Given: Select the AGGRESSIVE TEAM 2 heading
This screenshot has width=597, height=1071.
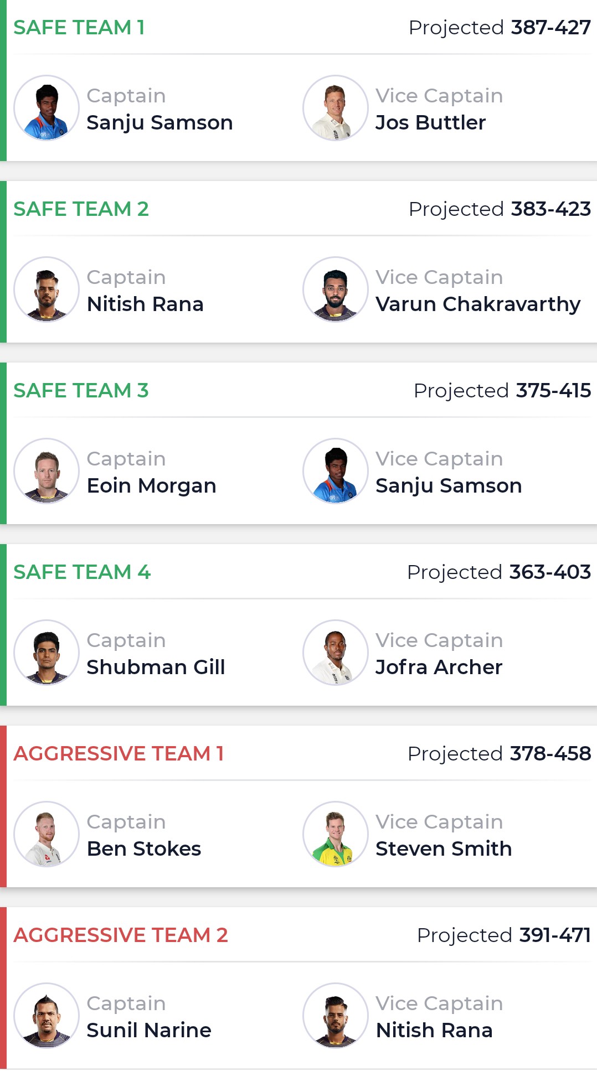Looking at the screenshot, I should (121, 935).
